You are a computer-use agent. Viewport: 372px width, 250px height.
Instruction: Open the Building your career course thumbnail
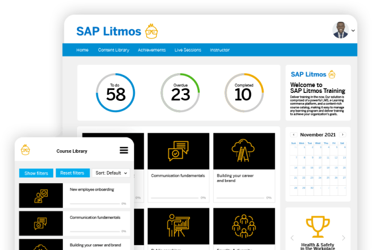(x=244, y=151)
